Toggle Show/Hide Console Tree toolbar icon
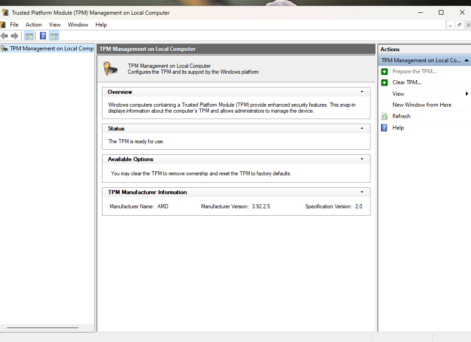 (29, 36)
